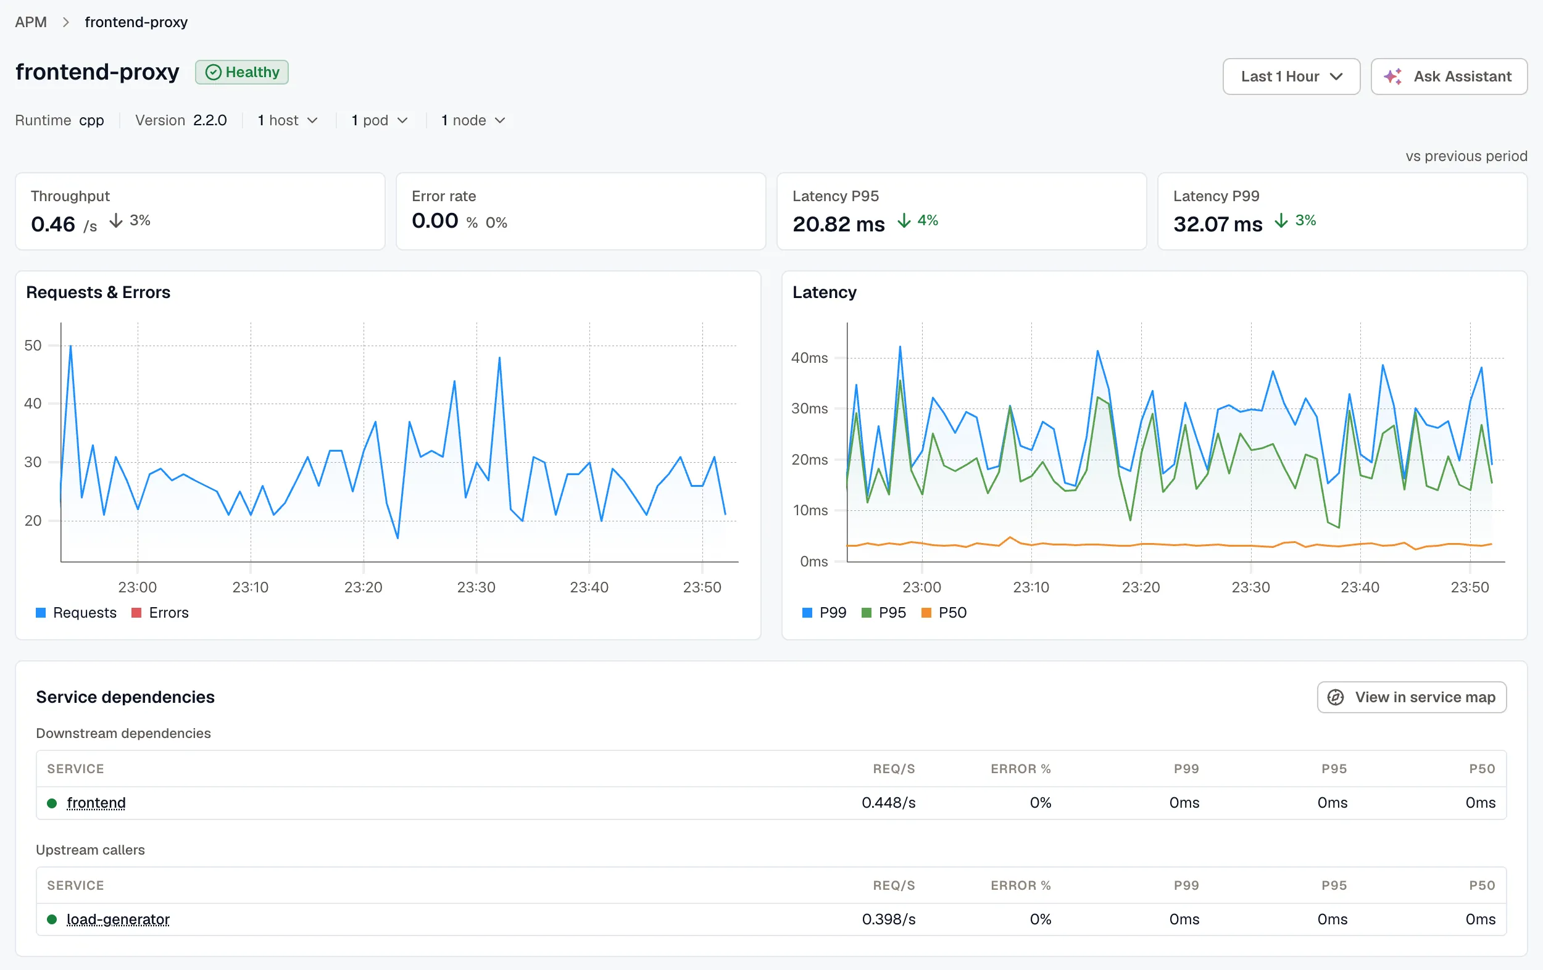Image resolution: width=1543 pixels, height=970 pixels.
Task: Open the load-generator upstream caller link
Action: [x=118, y=919]
